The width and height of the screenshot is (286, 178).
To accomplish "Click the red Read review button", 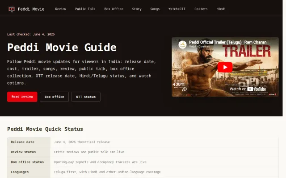I will coord(22,97).
